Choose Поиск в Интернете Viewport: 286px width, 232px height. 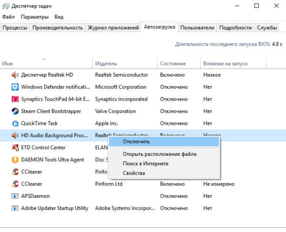click(x=145, y=164)
